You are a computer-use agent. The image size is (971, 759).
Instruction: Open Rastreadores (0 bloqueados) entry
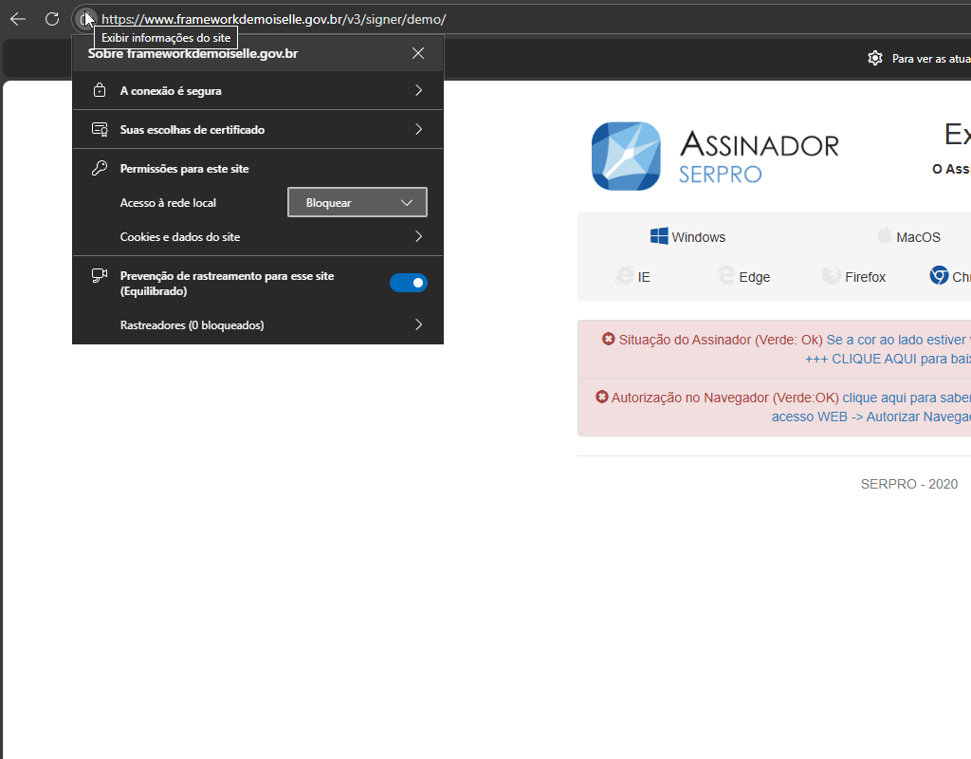(x=258, y=325)
